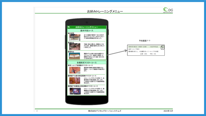Select the 腸管吻合 course title
The height and width of the screenshot is (116, 206).
click(x=71, y=52)
